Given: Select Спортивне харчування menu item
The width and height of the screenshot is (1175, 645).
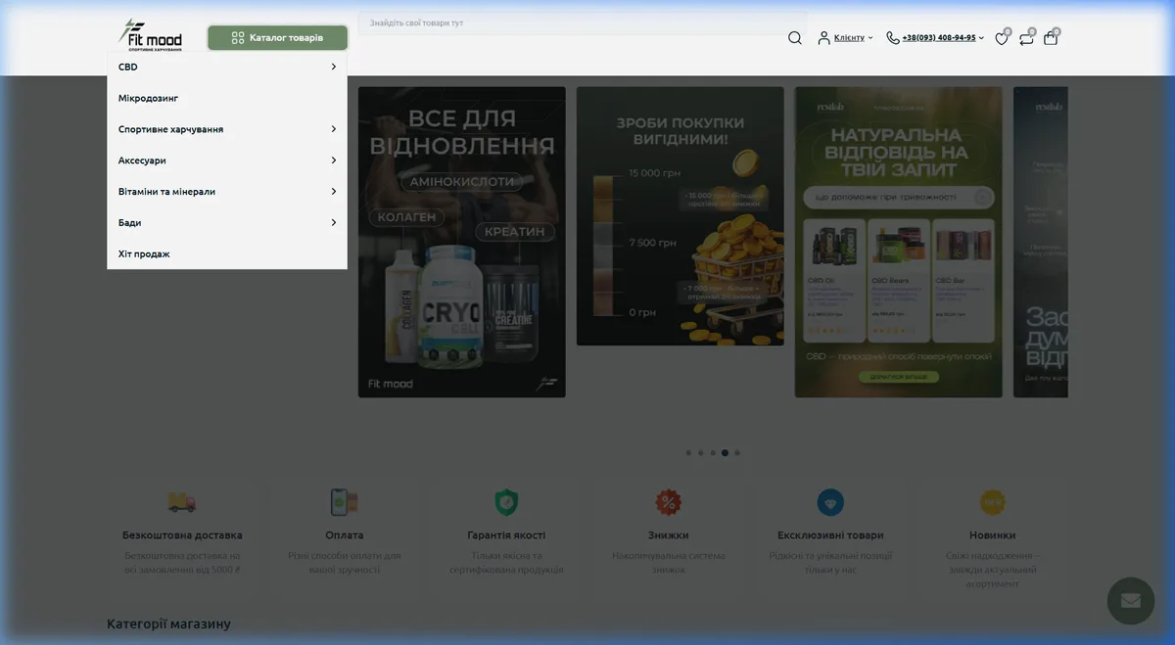Looking at the screenshot, I should (x=170, y=129).
